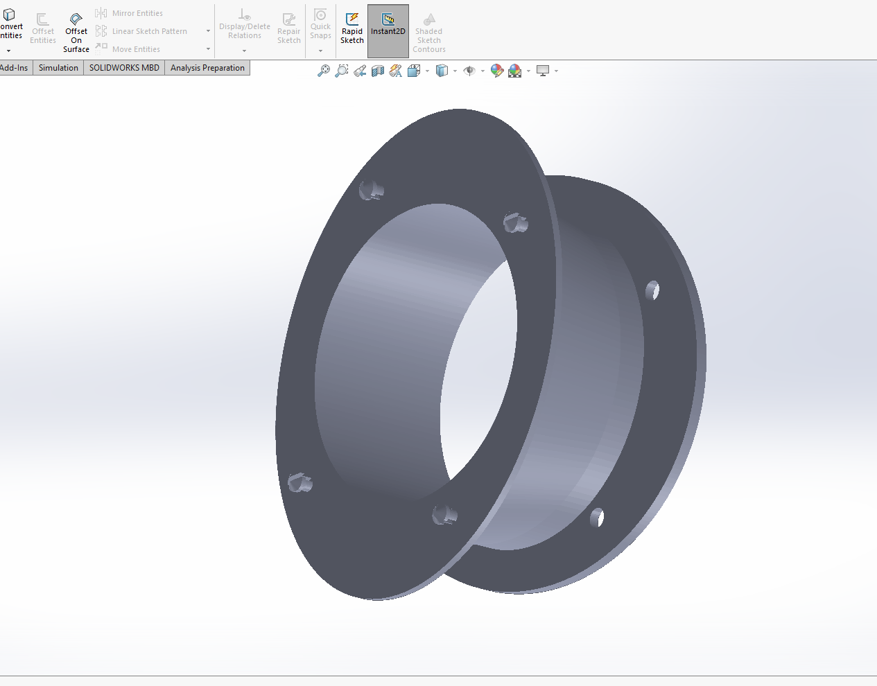
Task: Select Mirror Entities tool
Action: tap(129, 13)
